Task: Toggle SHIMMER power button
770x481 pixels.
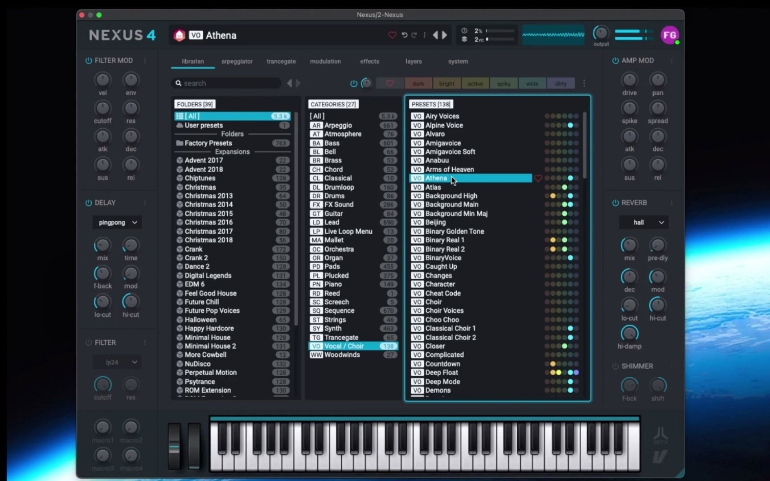Action: click(615, 367)
